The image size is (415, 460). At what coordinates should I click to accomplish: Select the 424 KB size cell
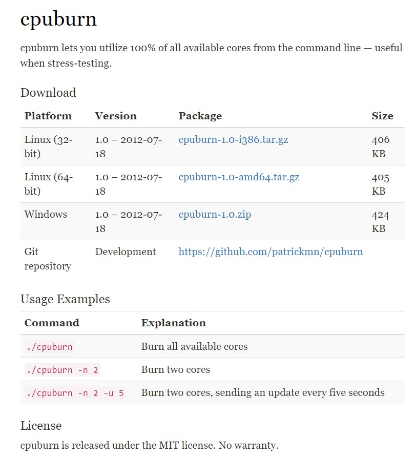pos(380,221)
